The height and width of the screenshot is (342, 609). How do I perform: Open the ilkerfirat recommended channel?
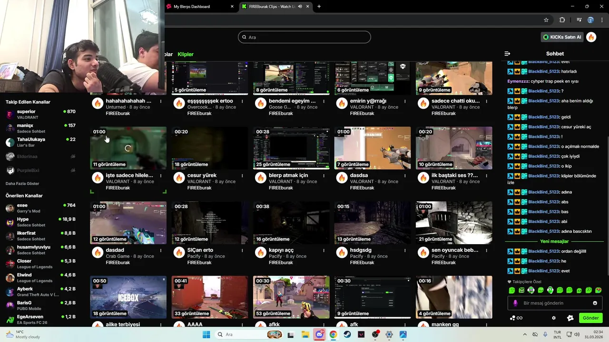tap(40, 236)
